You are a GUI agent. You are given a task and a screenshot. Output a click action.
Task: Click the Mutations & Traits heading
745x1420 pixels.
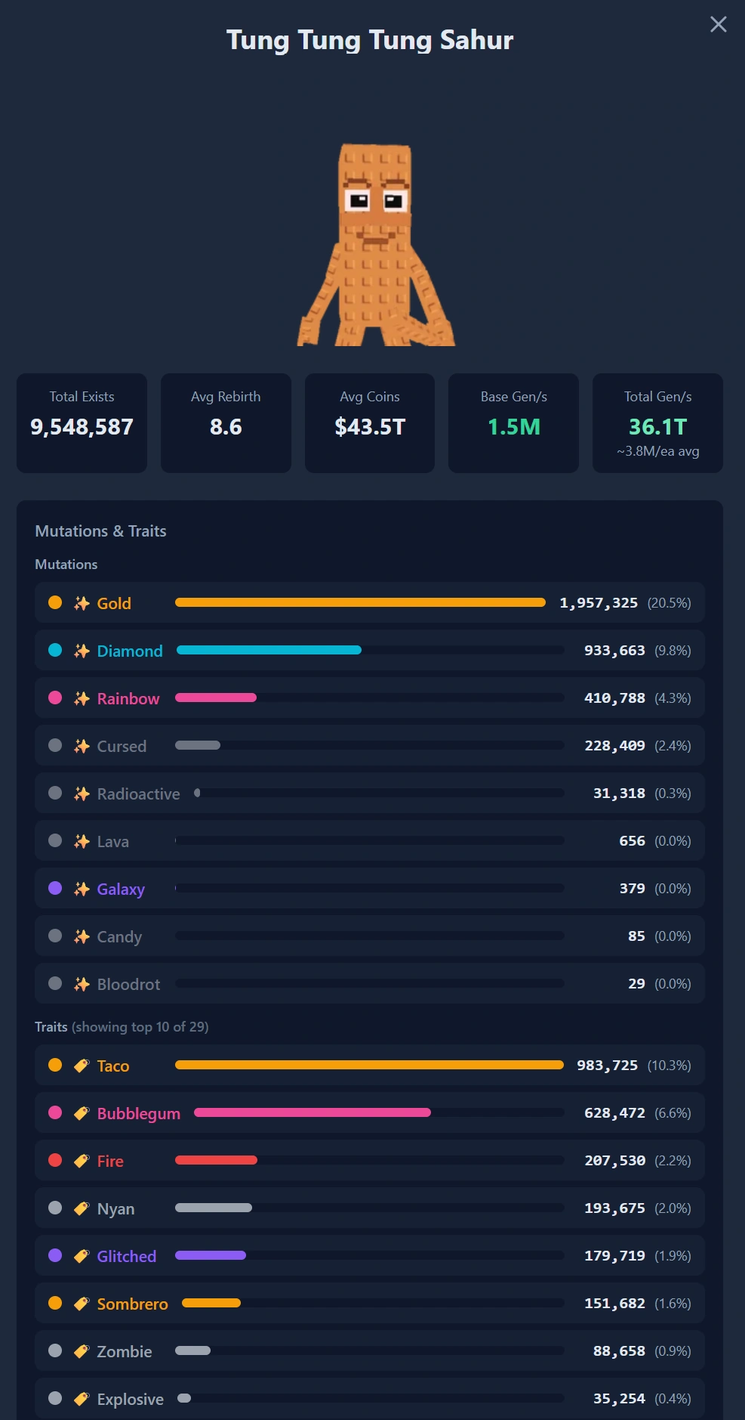[x=100, y=531]
